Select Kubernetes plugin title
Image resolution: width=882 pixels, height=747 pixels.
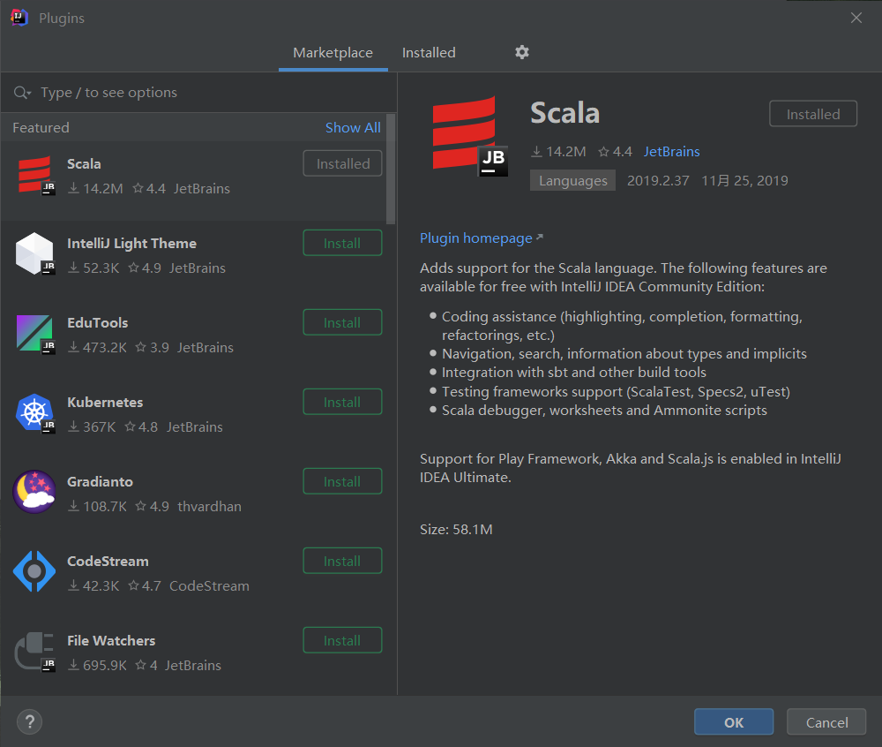click(x=105, y=403)
